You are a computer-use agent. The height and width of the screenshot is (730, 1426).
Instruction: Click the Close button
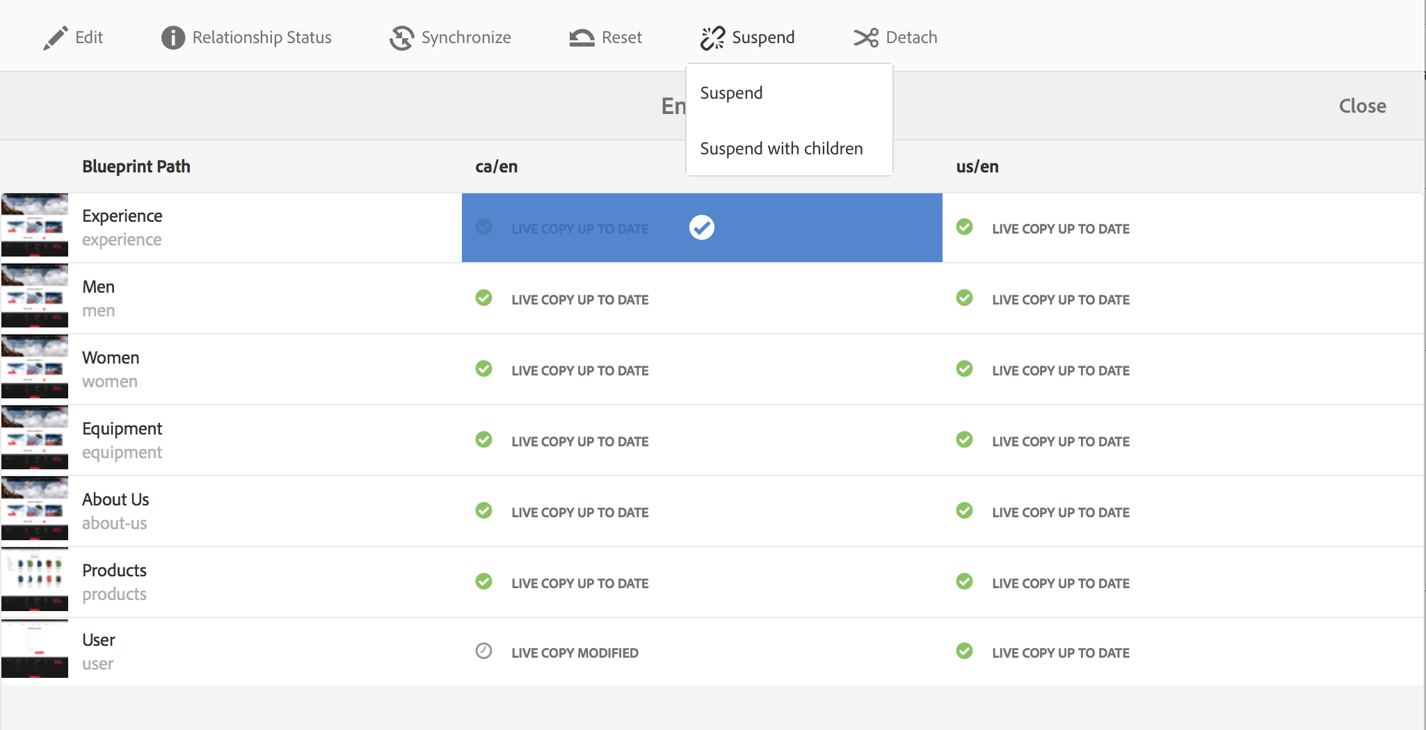1362,106
